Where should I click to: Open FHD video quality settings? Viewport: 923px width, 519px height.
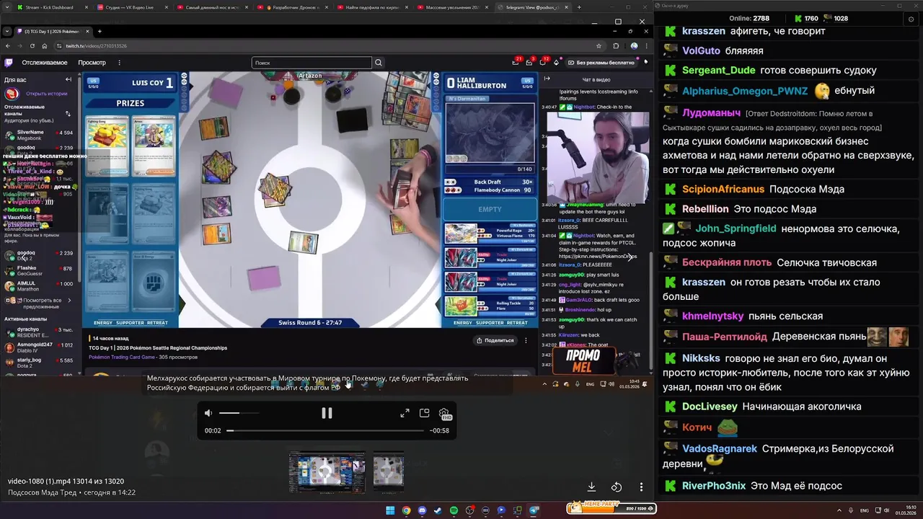tap(444, 413)
